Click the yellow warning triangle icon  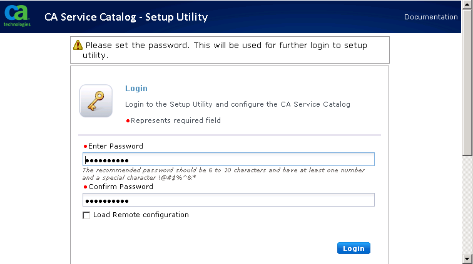pos(78,45)
